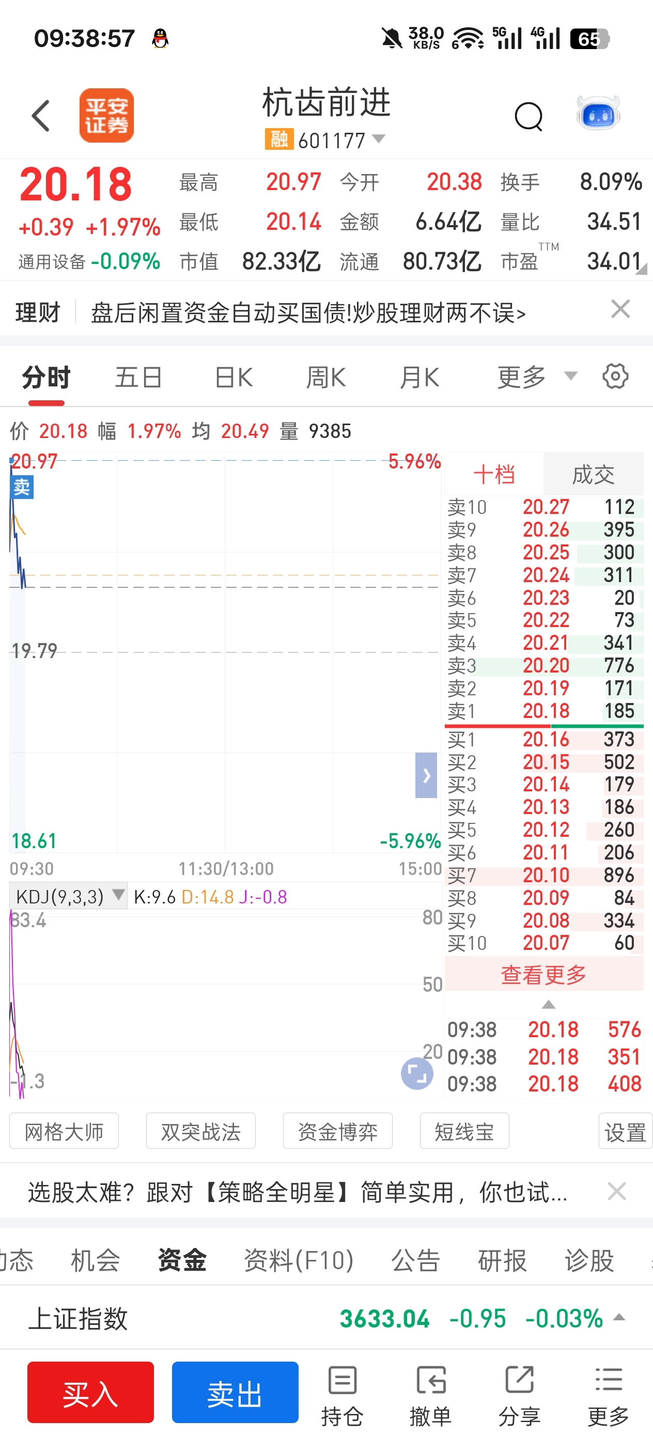The image size is (653, 1436).
Task: Switch to 月K tab
Action: pos(419,378)
